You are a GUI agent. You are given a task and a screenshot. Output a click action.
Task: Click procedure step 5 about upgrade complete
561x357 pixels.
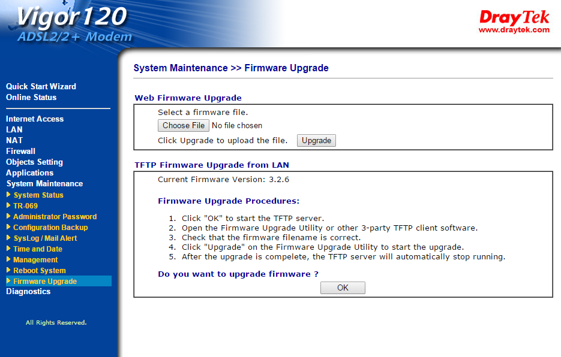(x=343, y=257)
